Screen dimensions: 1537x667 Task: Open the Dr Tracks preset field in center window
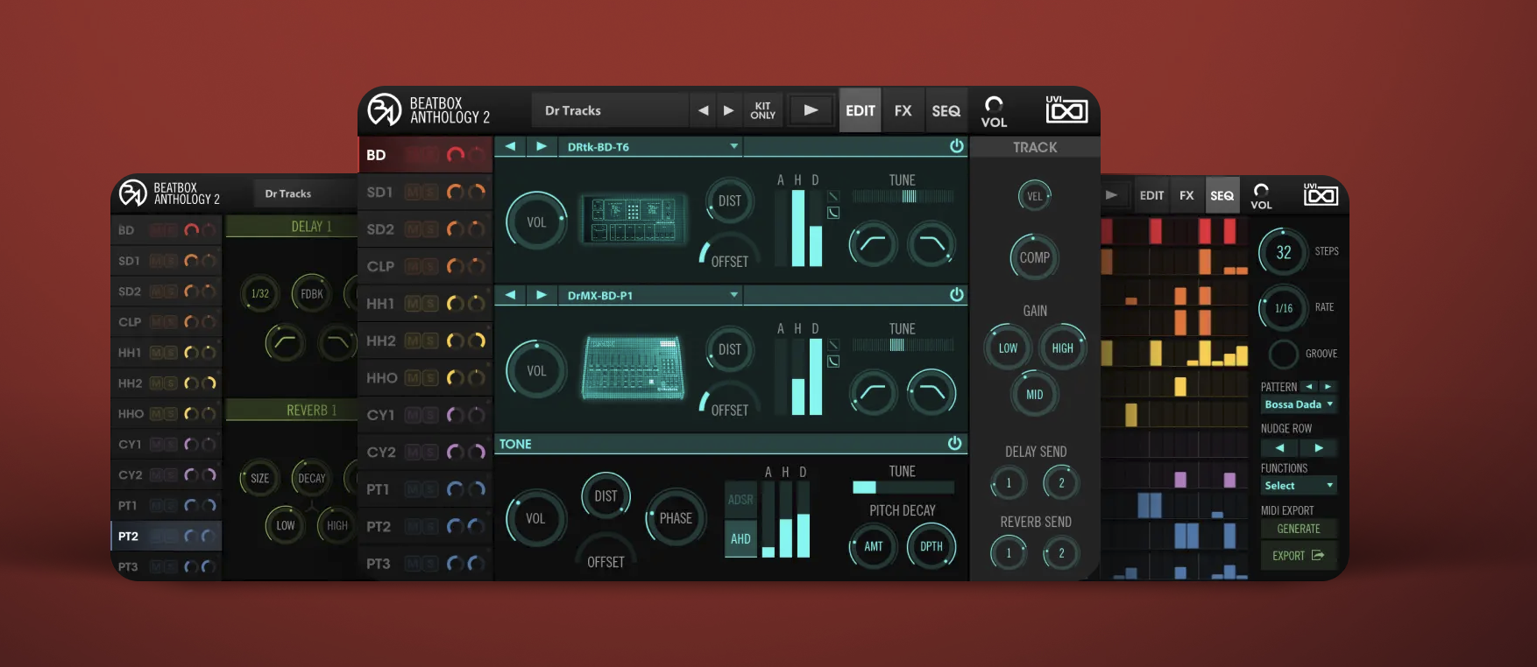[x=611, y=110]
